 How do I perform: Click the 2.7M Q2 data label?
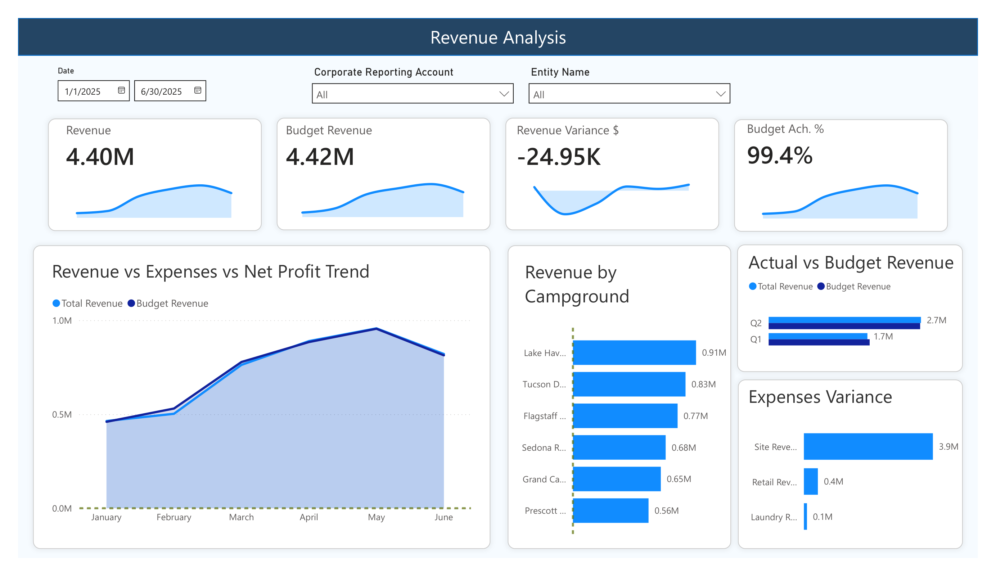[937, 320]
